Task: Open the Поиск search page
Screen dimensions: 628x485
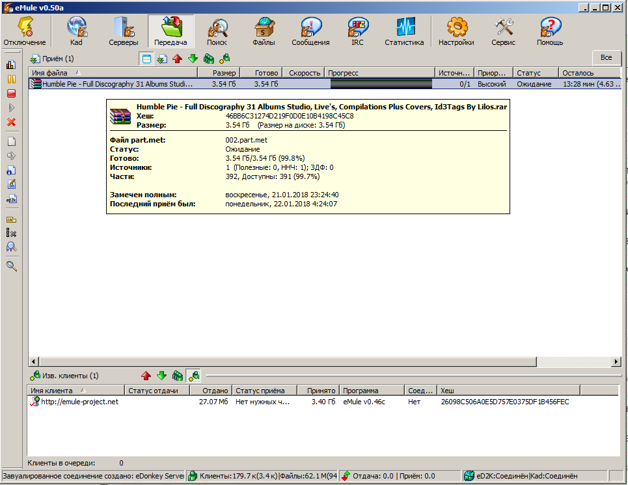Action: tap(217, 32)
